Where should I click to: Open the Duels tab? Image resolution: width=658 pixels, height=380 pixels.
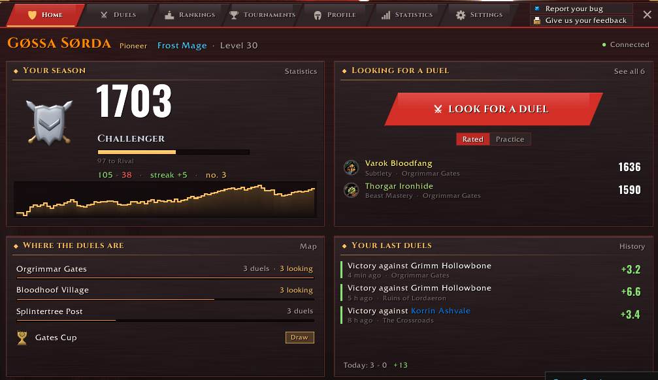(x=119, y=15)
